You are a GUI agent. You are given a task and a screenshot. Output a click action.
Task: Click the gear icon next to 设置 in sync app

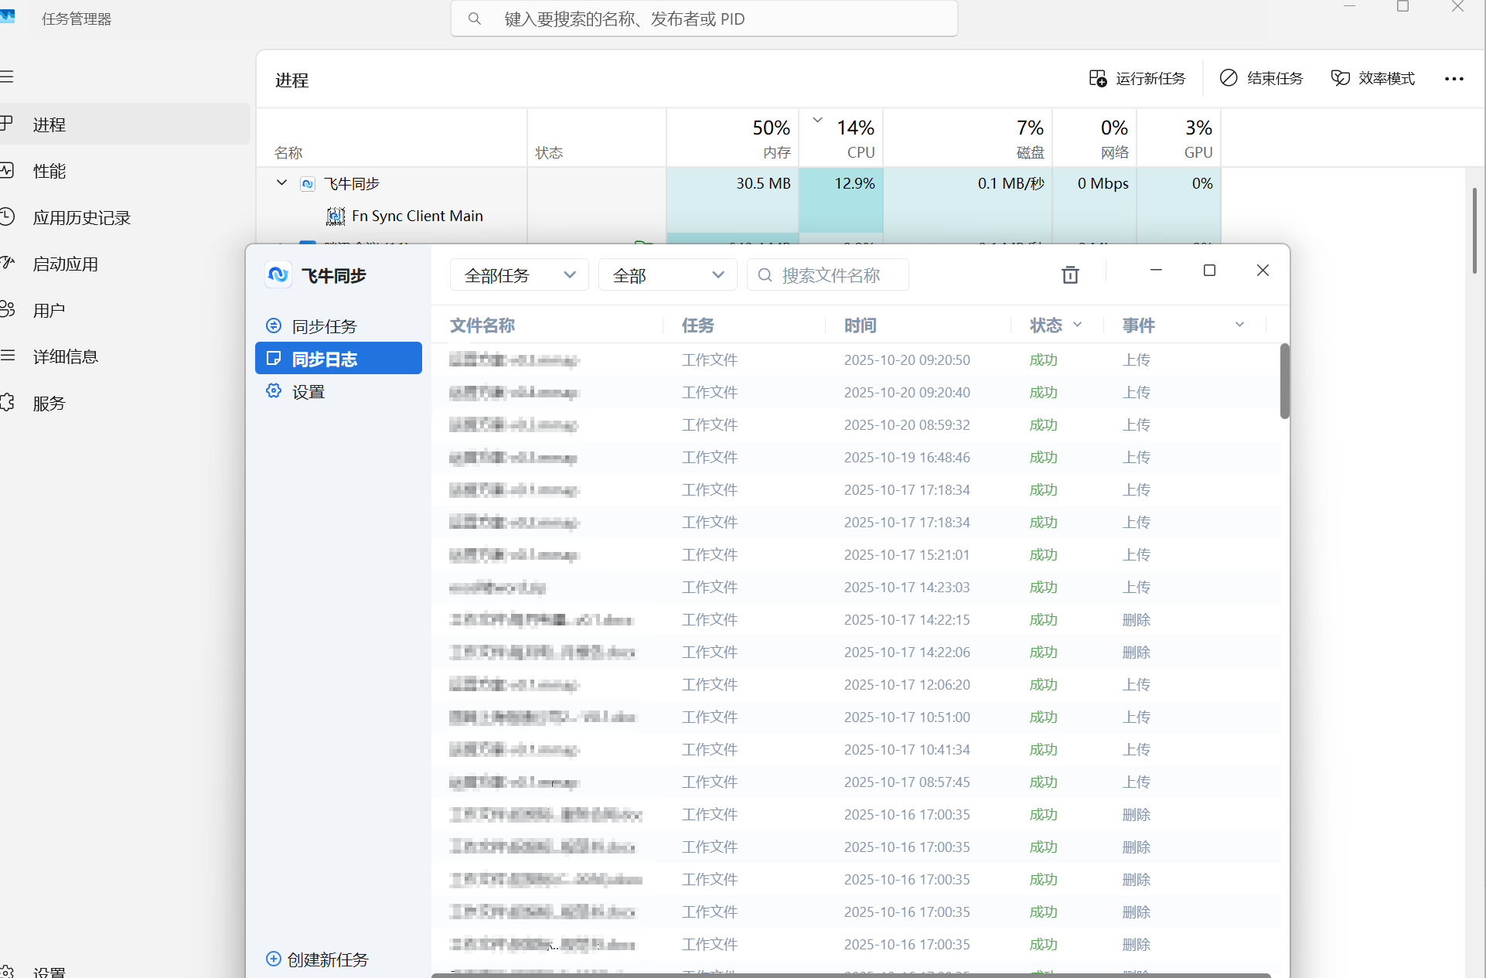pos(274,391)
